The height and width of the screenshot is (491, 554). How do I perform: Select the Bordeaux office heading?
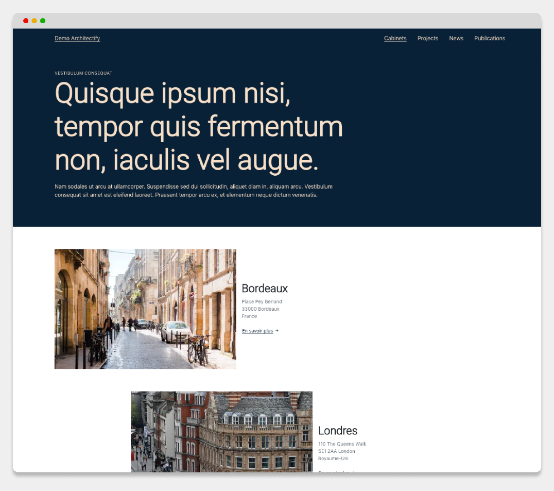coord(265,289)
